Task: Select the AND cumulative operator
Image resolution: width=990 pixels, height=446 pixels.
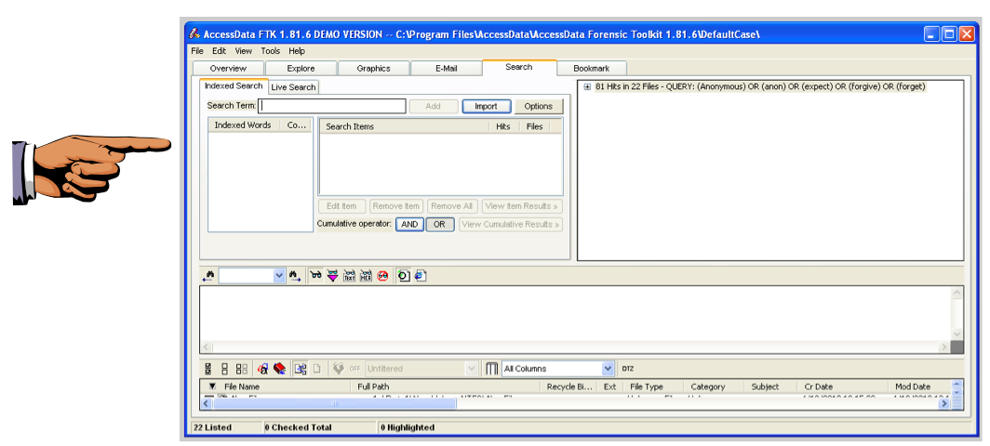Action: [x=409, y=225]
